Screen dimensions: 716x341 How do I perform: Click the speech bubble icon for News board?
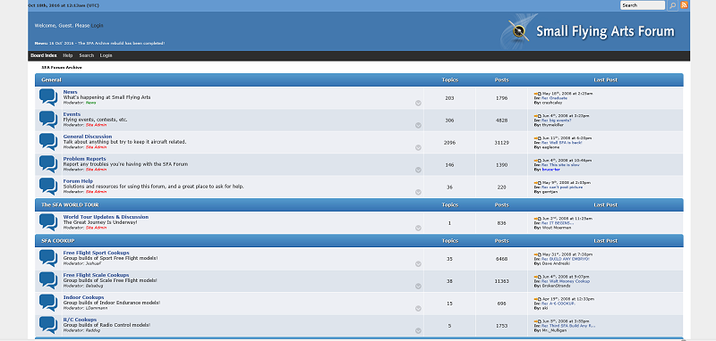[x=48, y=97]
